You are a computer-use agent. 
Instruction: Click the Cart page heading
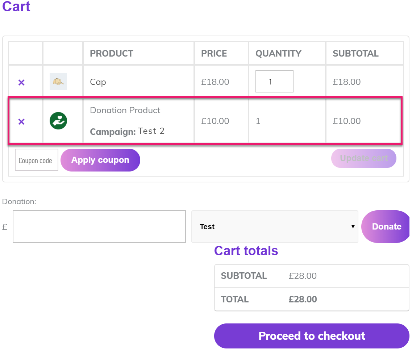pyautogui.click(x=16, y=6)
